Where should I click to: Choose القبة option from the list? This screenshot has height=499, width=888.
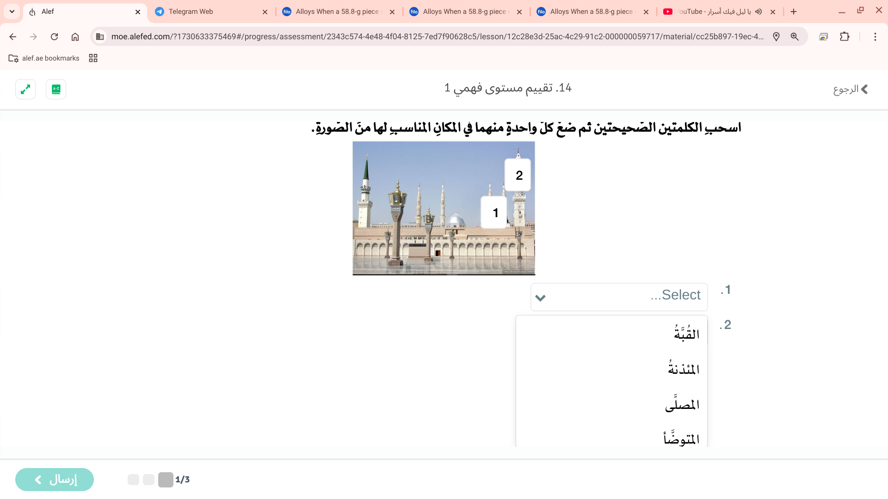pyautogui.click(x=686, y=334)
